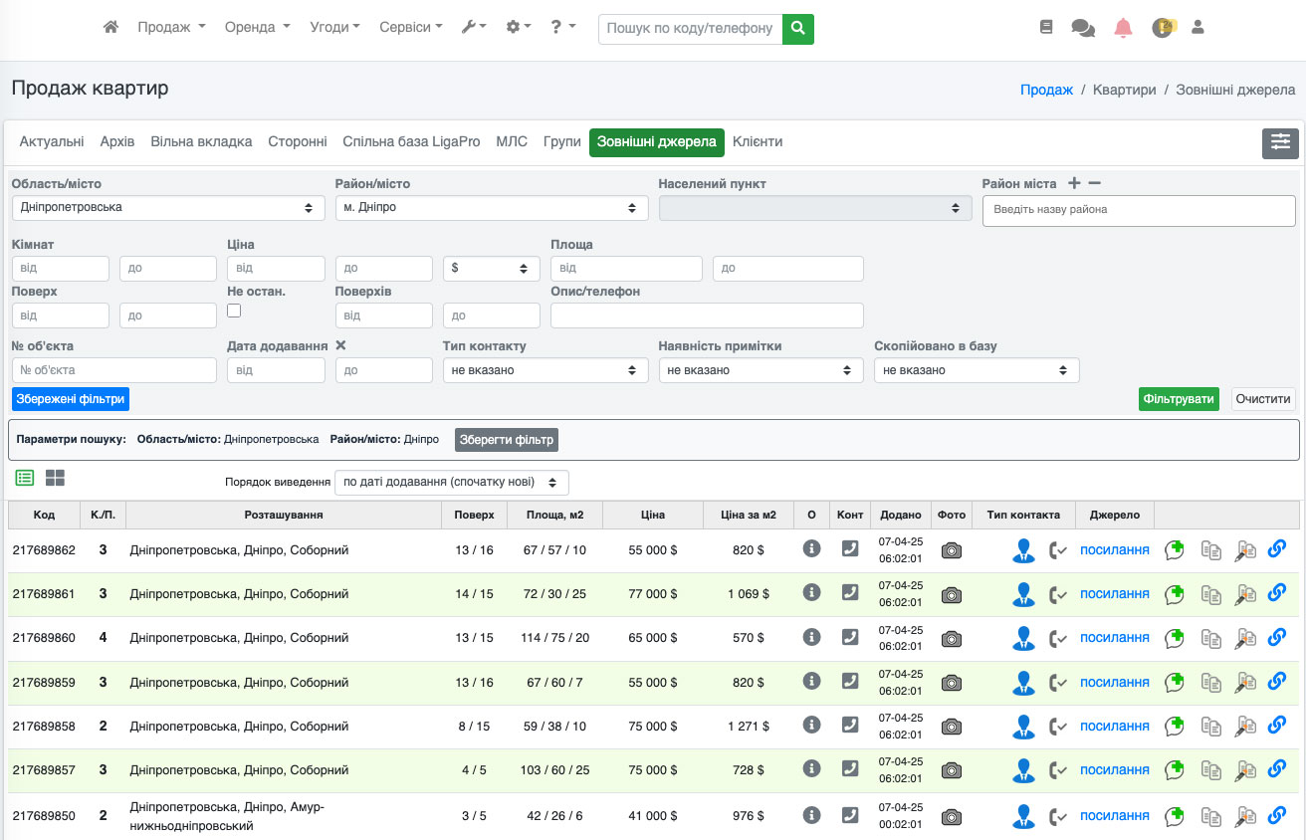
Task: Click the red notification bell icon
Action: [1123, 28]
